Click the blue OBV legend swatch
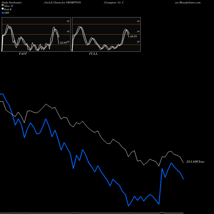This screenshot has width=214, height=214. tap(3, 13)
